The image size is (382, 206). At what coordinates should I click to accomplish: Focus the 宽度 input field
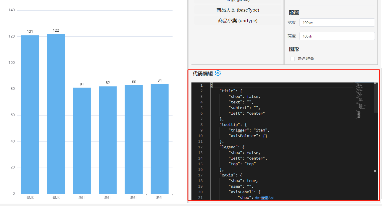(337, 22)
